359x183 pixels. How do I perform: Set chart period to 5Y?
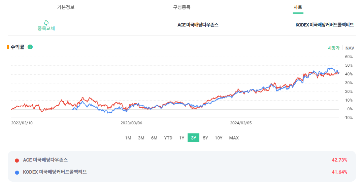pos(205,138)
